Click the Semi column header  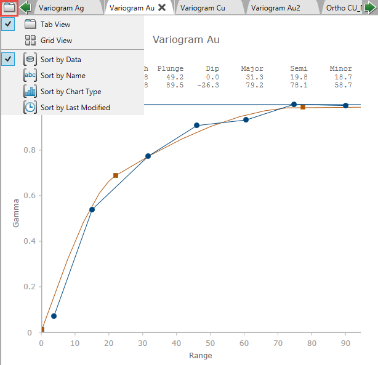coord(299,68)
